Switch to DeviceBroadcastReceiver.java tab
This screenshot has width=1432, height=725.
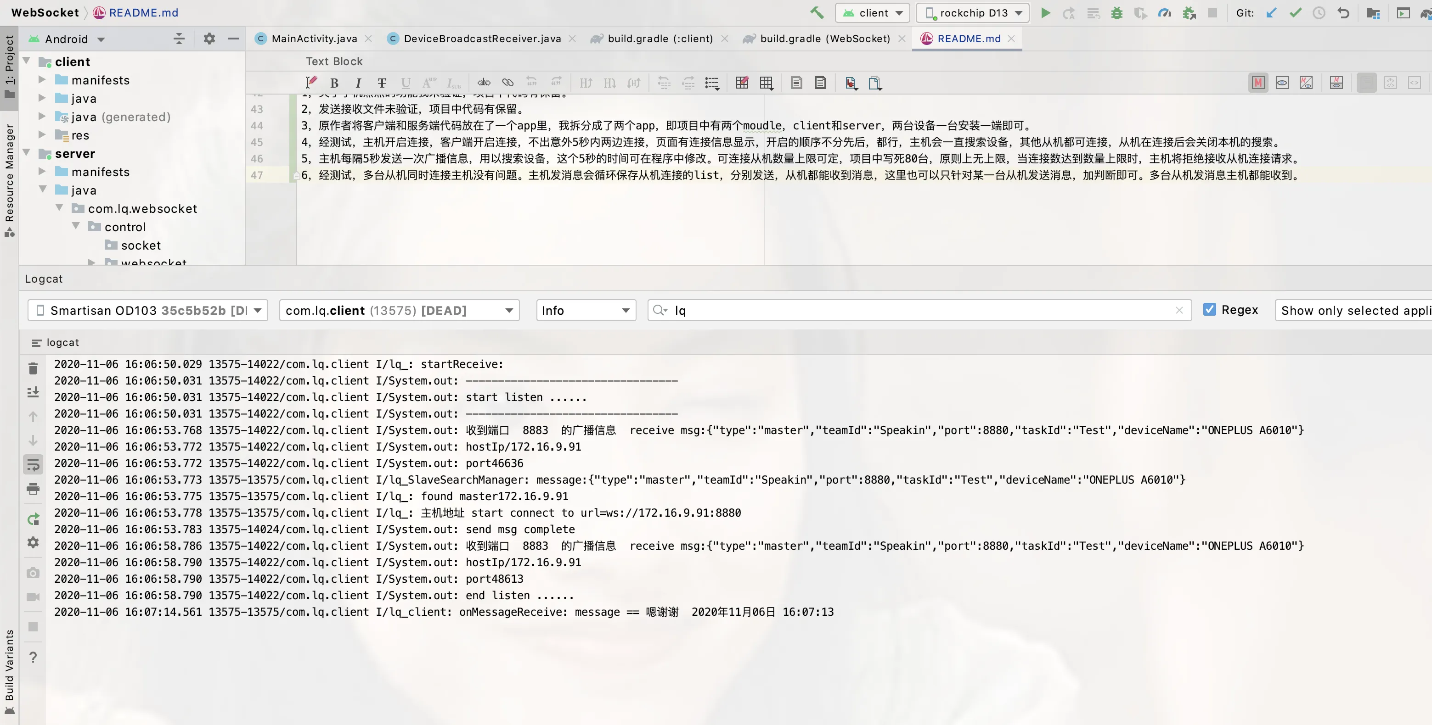pos(481,39)
